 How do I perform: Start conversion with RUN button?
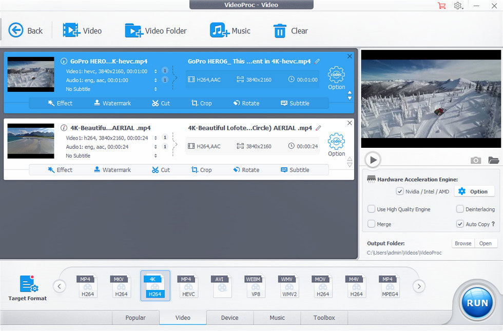click(x=477, y=303)
